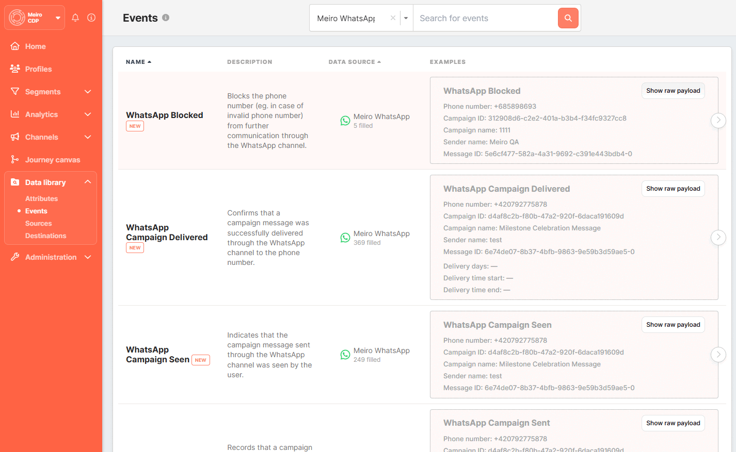This screenshot has height=452, width=736.
Task: Click the Analytics chart icon
Action: 15,114
